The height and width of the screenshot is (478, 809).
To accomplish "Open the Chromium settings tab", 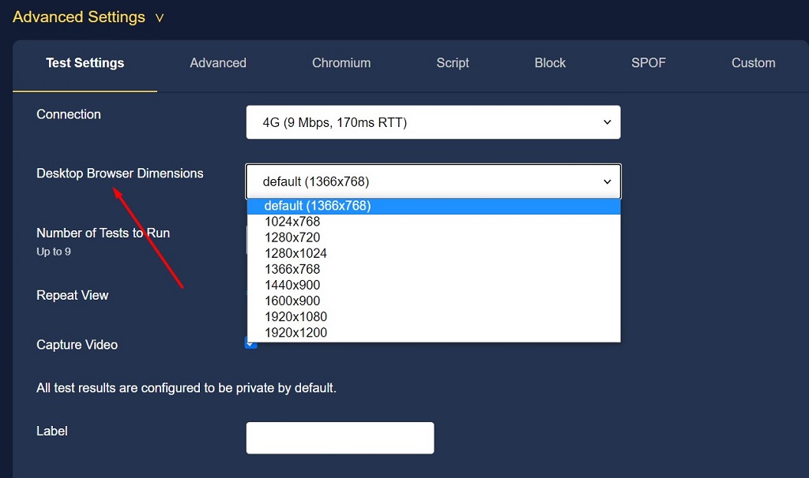I will (341, 63).
